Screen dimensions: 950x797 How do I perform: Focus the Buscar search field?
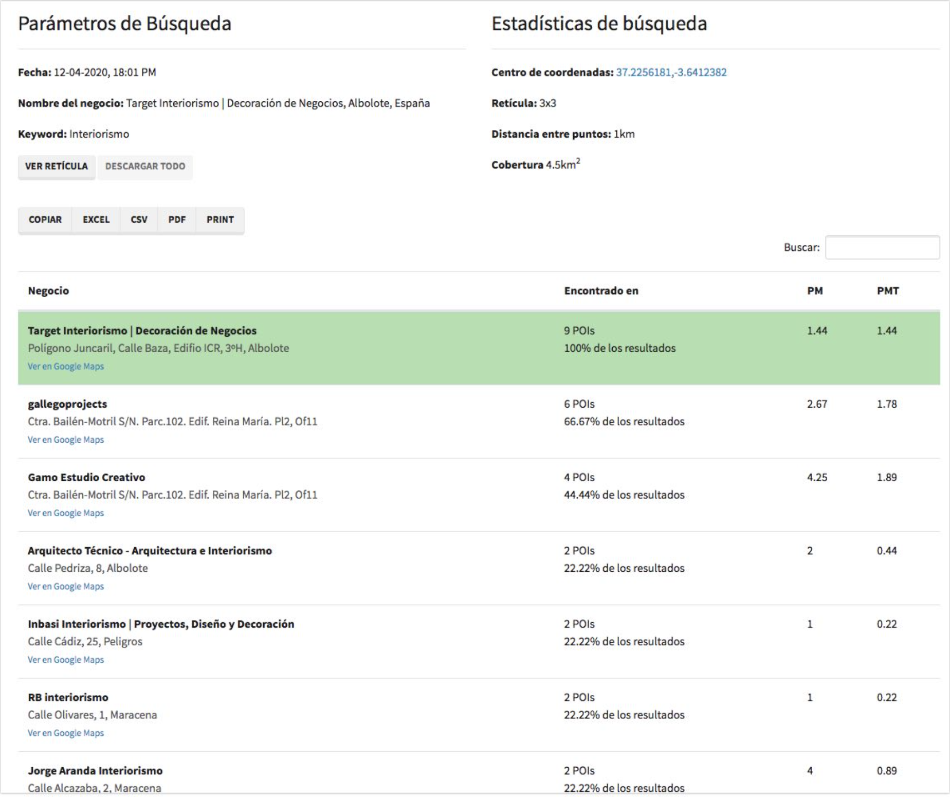pos(882,247)
